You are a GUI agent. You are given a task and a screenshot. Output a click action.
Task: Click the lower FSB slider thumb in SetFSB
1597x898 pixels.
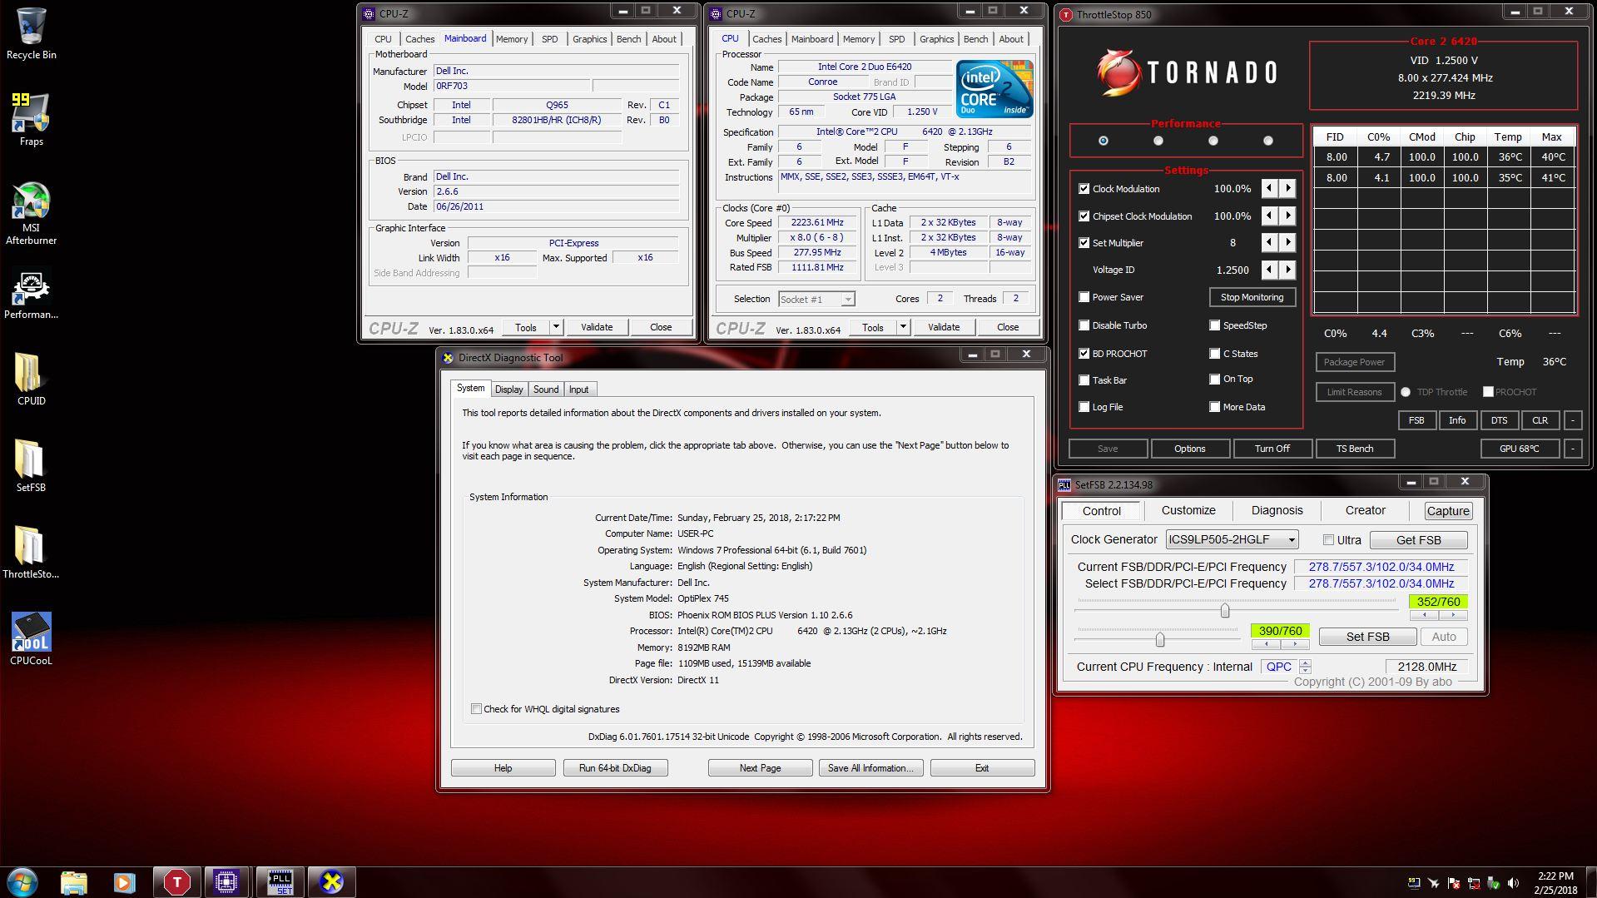coord(1159,639)
